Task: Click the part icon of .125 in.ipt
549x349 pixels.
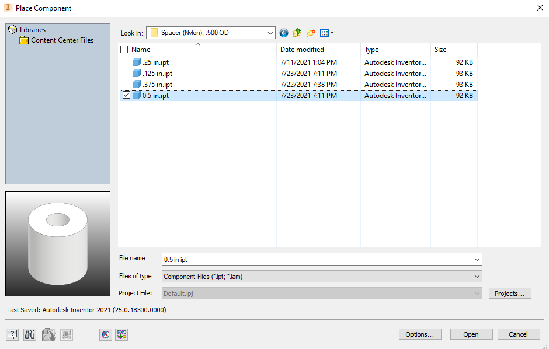Action: [137, 74]
